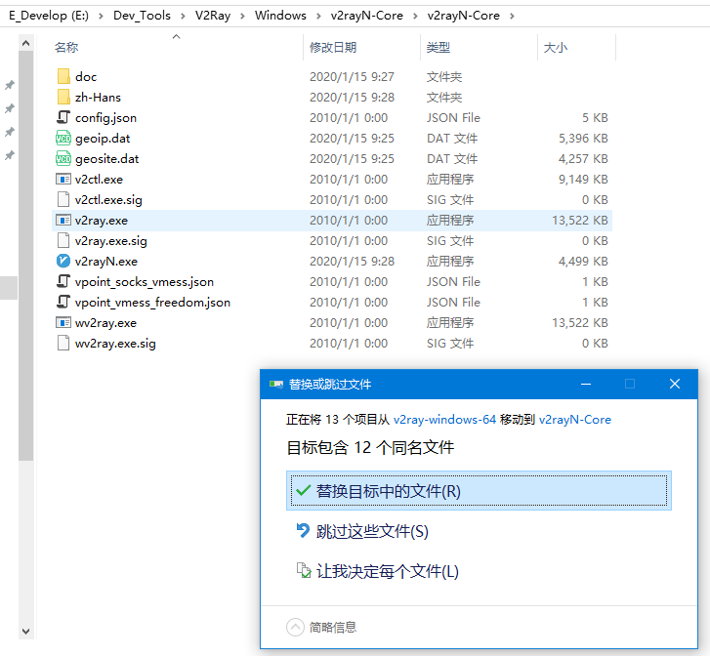Click the 13,522 KB size of v2ray.exe
Screen dimensions: 710x656
(579, 220)
